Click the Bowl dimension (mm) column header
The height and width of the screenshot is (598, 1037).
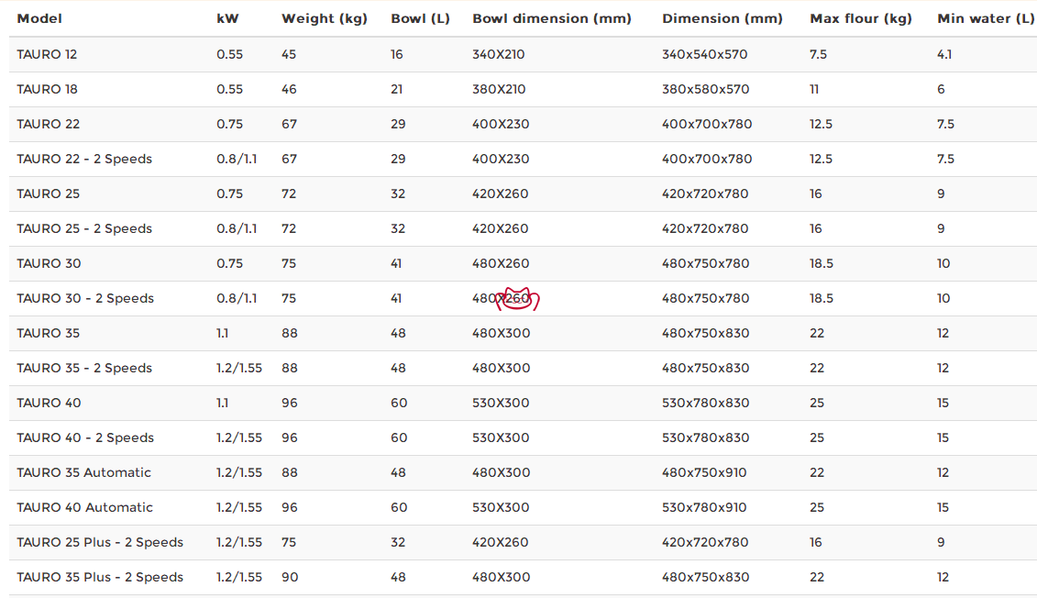tap(552, 18)
